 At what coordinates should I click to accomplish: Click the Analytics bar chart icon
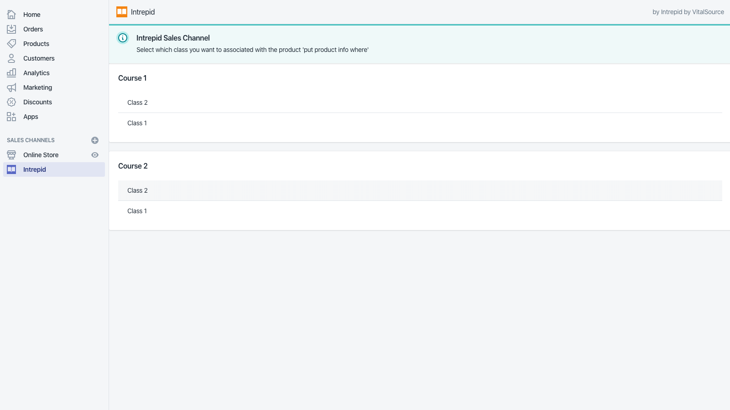pyautogui.click(x=11, y=73)
